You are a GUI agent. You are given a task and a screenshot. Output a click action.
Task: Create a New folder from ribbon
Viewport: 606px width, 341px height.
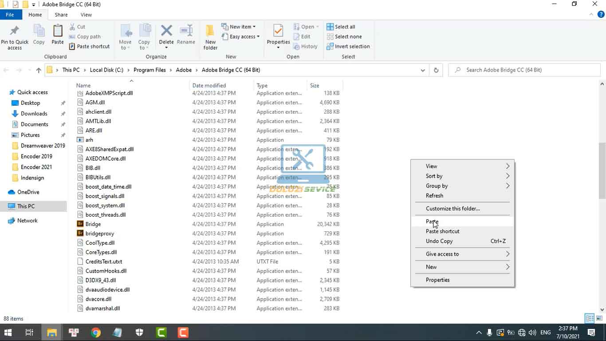point(210,37)
